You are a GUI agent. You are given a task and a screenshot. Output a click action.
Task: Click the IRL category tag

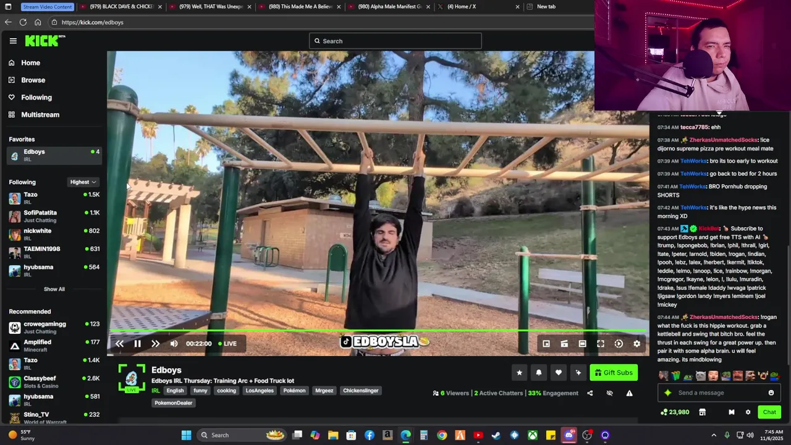coord(156,391)
